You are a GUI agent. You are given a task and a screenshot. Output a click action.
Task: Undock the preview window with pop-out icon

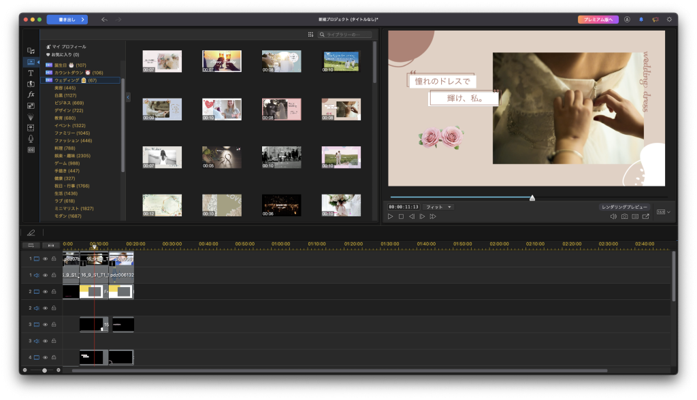(x=645, y=216)
